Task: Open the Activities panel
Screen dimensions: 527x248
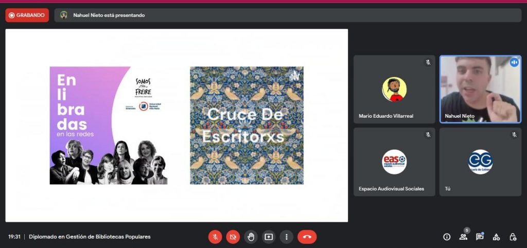Action: point(496,237)
